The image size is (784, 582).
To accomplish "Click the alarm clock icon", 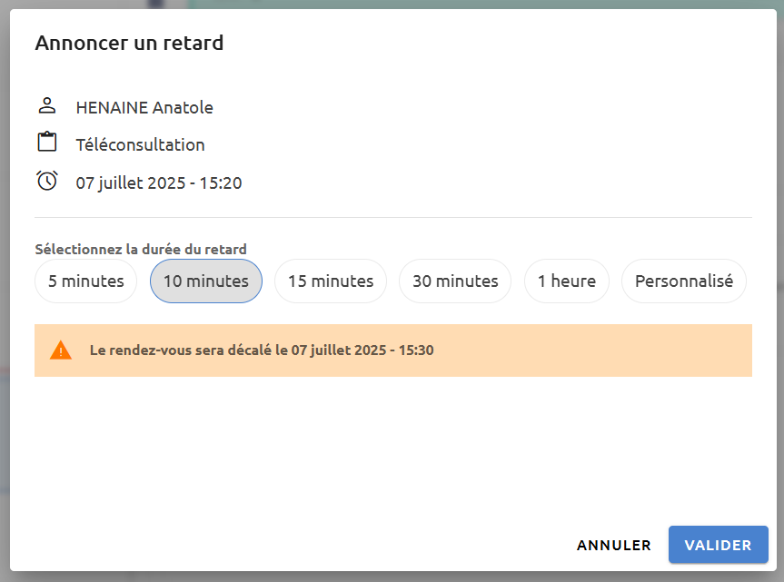I will coord(47,181).
